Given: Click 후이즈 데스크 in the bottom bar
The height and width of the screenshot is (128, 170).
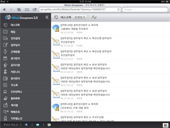Looking at the screenshot, I should [11, 125].
